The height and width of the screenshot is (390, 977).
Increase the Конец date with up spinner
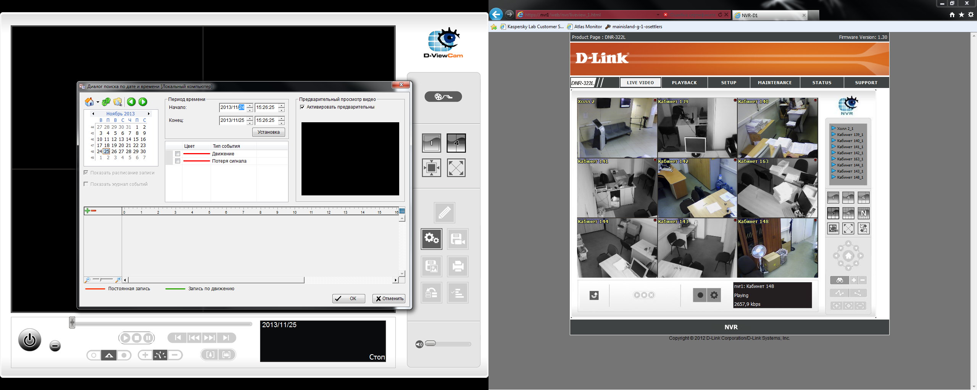click(250, 118)
